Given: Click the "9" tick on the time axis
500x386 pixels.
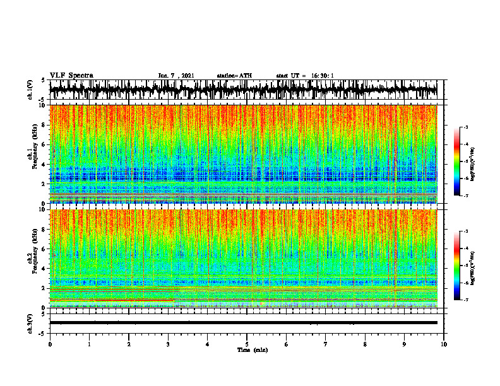Looking at the screenshot, I should click(x=404, y=344).
